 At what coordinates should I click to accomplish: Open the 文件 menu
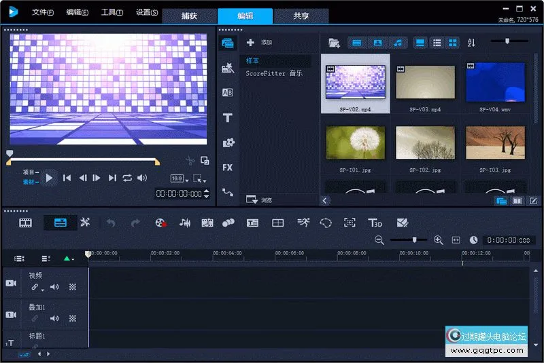[x=43, y=12]
